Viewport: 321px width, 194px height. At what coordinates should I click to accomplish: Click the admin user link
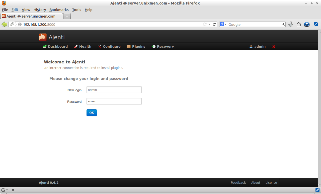258,46
